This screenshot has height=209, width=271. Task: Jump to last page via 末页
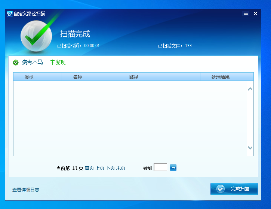click(121, 168)
